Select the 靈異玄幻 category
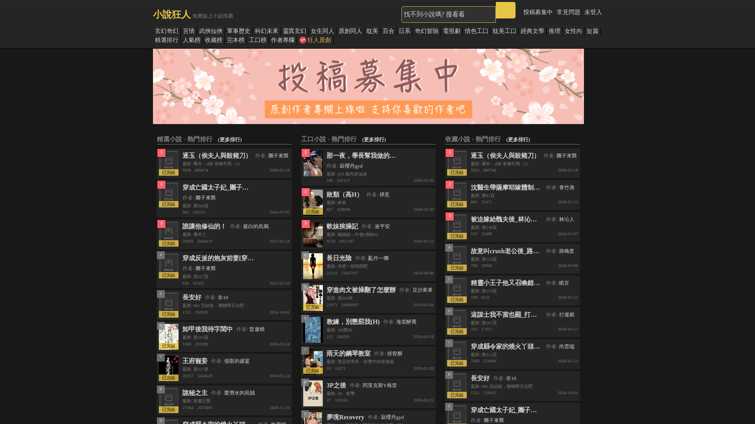This screenshot has width=755, height=424. pos(295,31)
